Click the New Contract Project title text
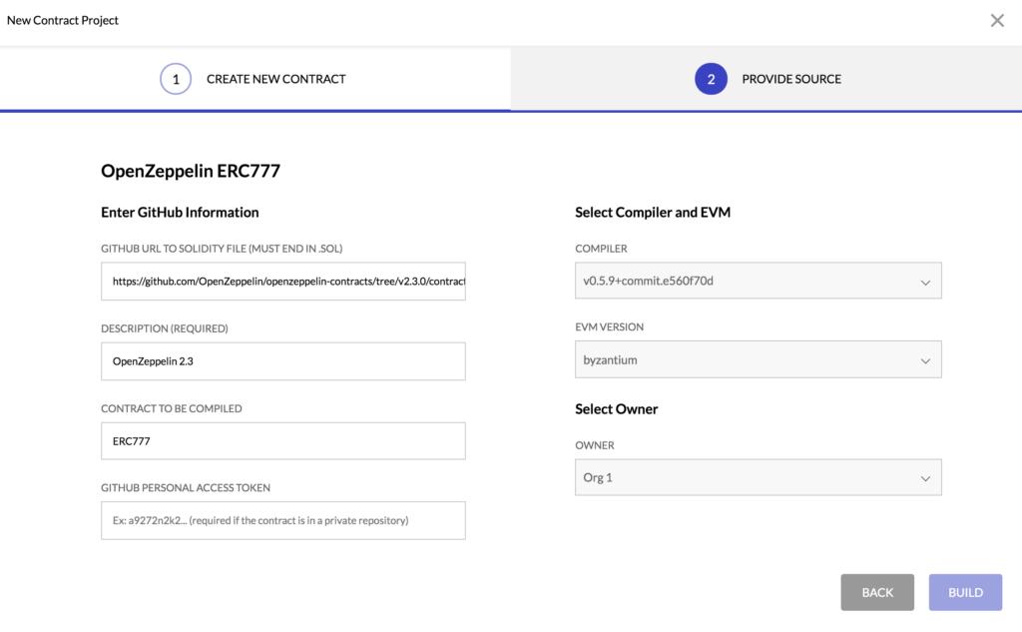 (63, 20)
